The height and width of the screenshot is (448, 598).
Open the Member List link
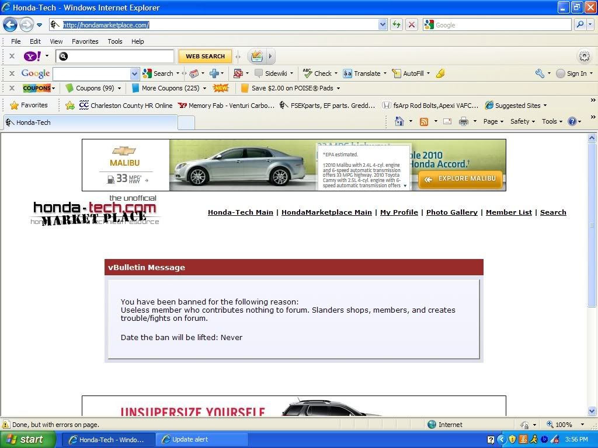(509, 212)
